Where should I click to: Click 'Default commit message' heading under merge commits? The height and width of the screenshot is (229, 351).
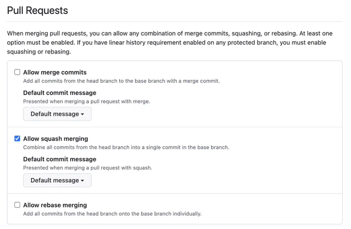[x=60, y=93]
